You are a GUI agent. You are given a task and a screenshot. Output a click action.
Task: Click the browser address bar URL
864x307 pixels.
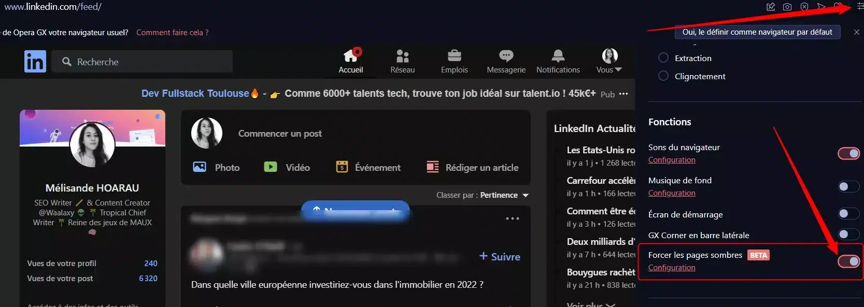click(x=52, y=7)
